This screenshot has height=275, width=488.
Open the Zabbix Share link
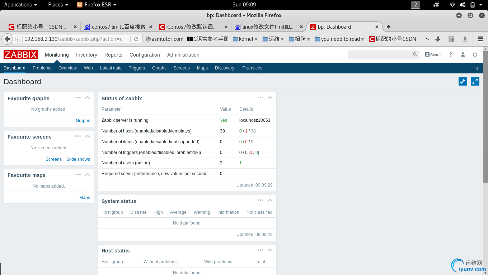433,54
